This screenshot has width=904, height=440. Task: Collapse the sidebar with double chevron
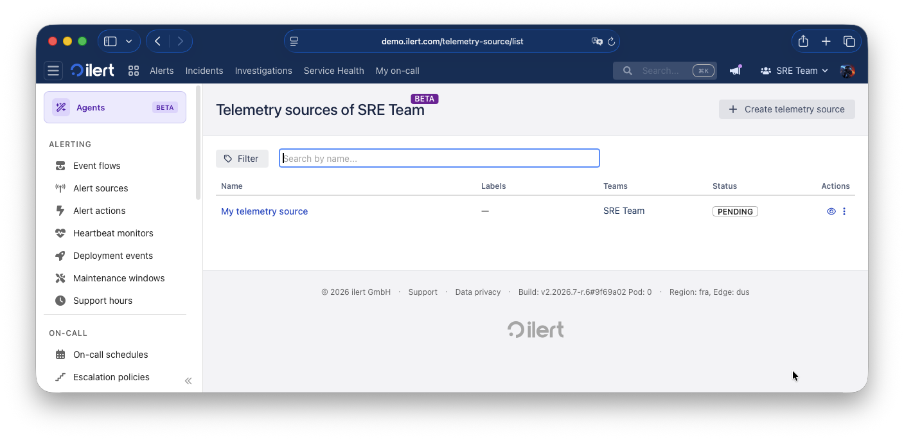(x=188, y=381)
